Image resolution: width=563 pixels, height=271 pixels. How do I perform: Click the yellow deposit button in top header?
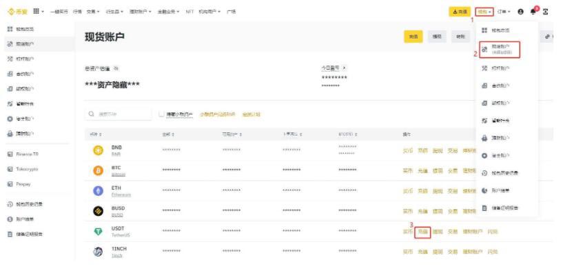pos(460,12)
